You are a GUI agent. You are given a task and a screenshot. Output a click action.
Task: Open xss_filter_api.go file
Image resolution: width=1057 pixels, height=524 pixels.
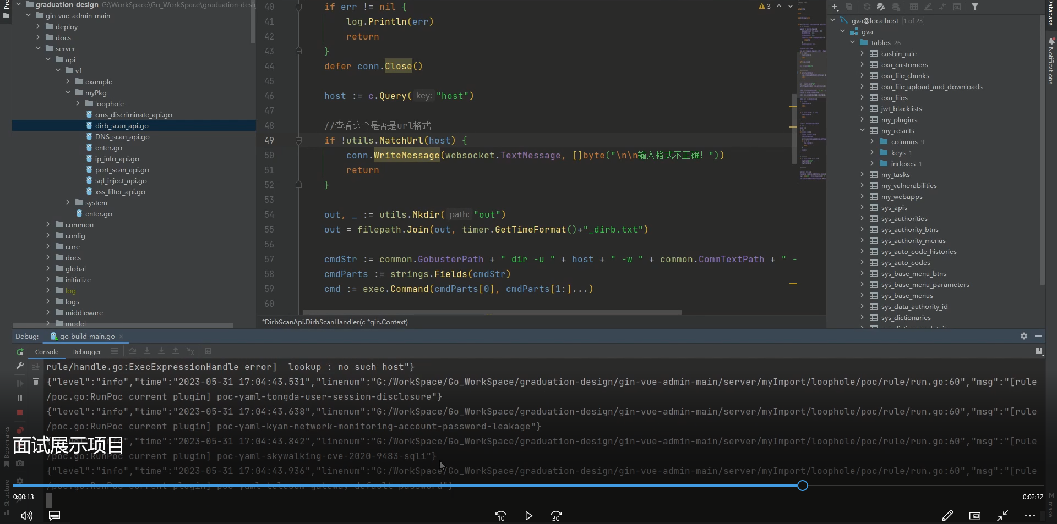(119, 191)
